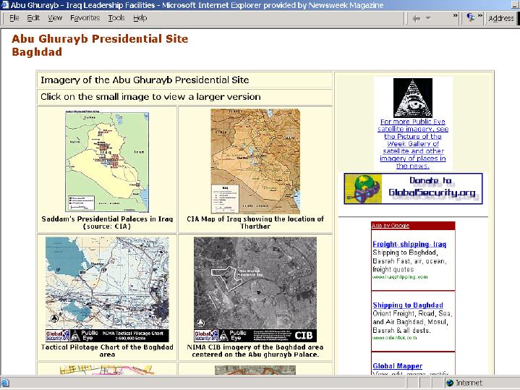Click the globe search icon in the toolbar
The image size is (520, 390).
471,18
